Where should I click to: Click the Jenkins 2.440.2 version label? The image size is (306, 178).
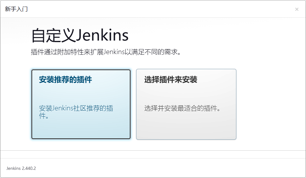[21, 168]
